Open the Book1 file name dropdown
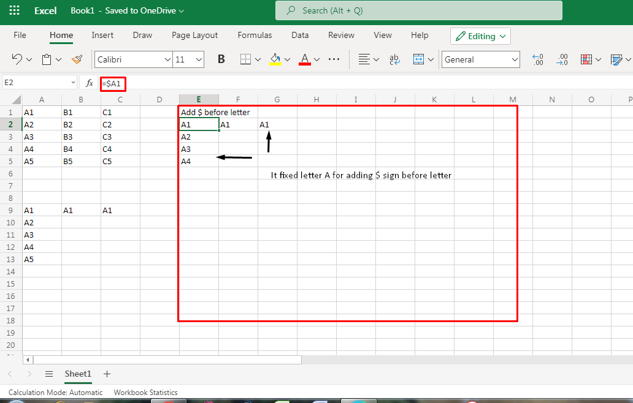Viewport: 633px width, 403px height. pos(127,11)
